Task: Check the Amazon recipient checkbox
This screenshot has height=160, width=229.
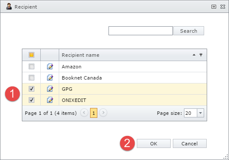Action: point(31,66)
